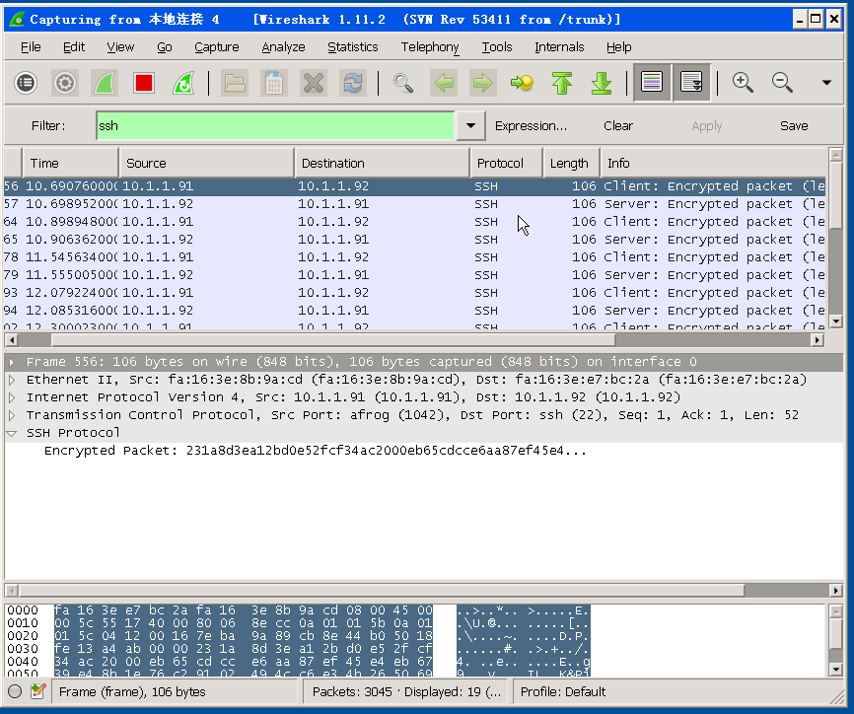Click expert info circle in status bar

click(x=15, y=691)
